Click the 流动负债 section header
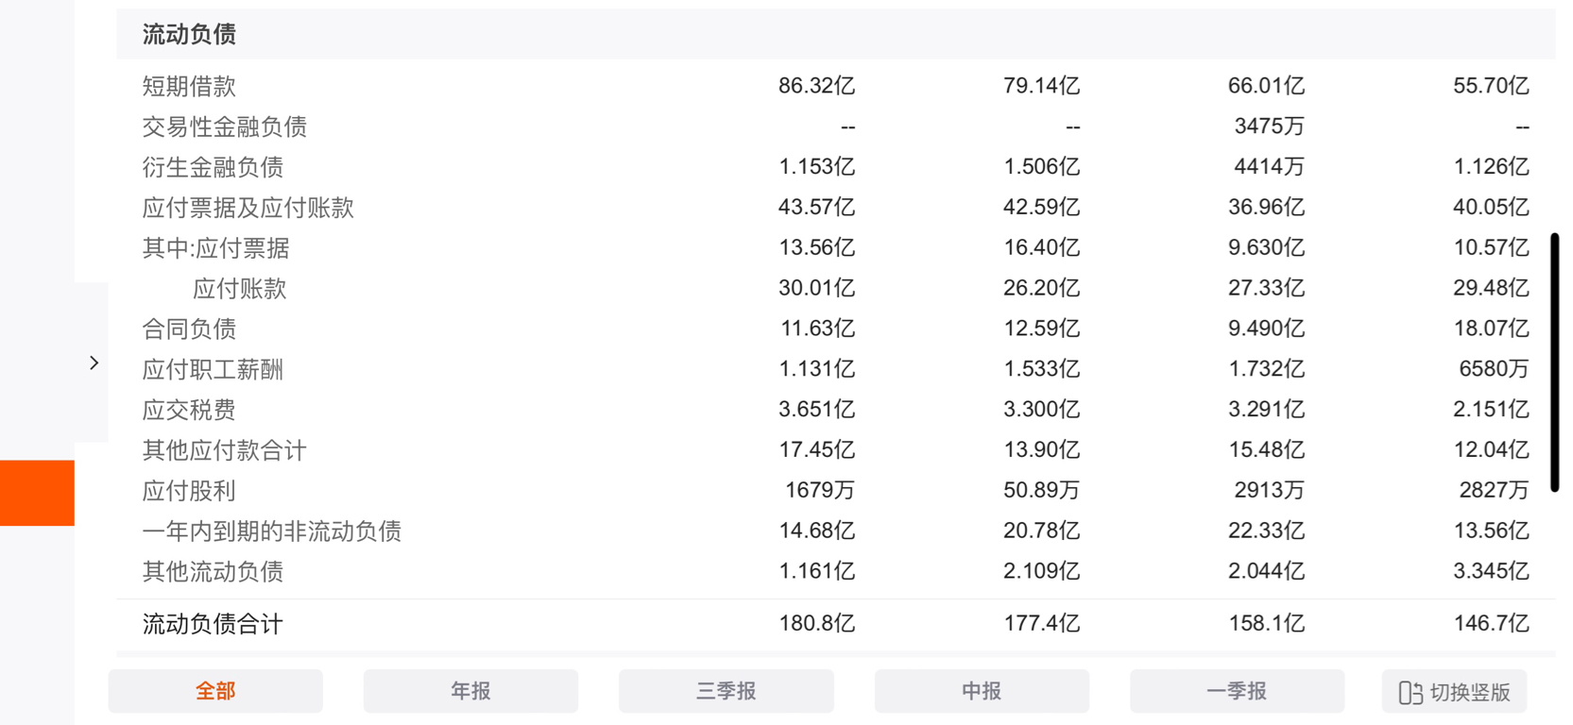Viewport: 1573px width, 725px height. pyautogui.click(x=189, y=35)
